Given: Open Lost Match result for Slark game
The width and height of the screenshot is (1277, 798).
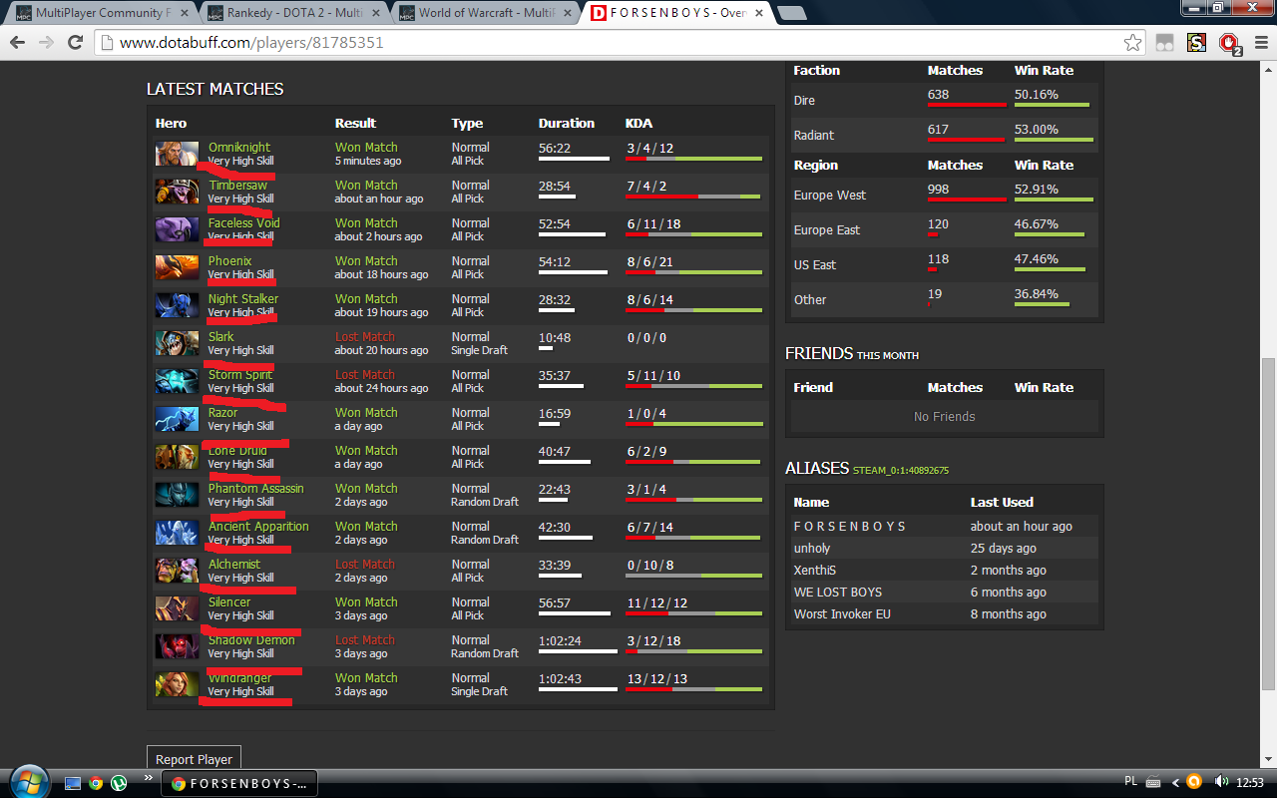Looking at the screenshot, I should 365,337.
